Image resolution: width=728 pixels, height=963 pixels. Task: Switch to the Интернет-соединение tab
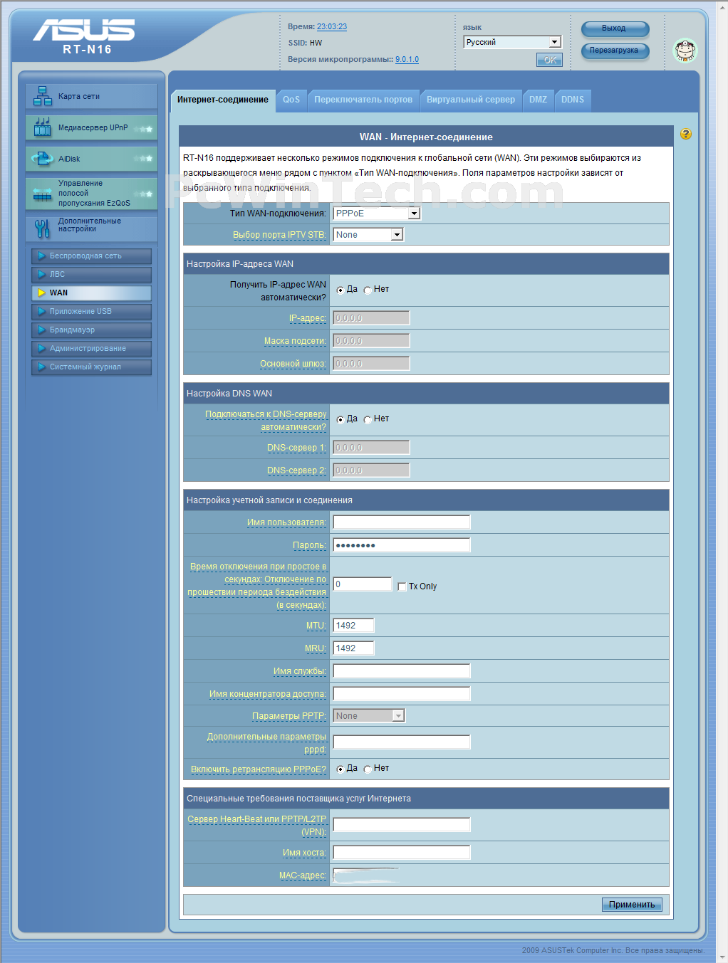coord(223,100)
